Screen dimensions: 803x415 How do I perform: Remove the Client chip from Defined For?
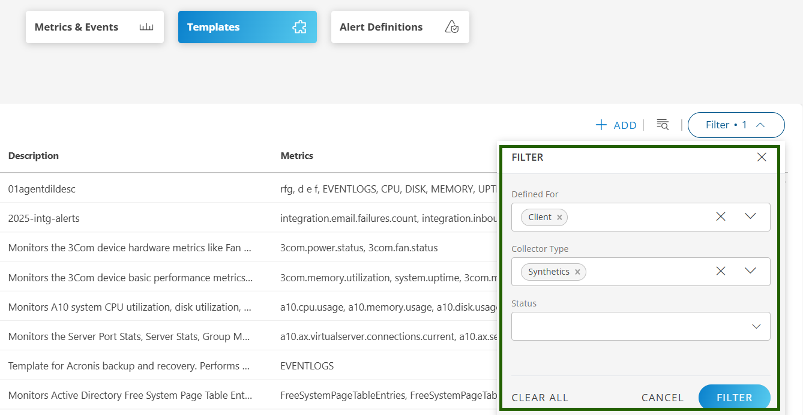559,217
